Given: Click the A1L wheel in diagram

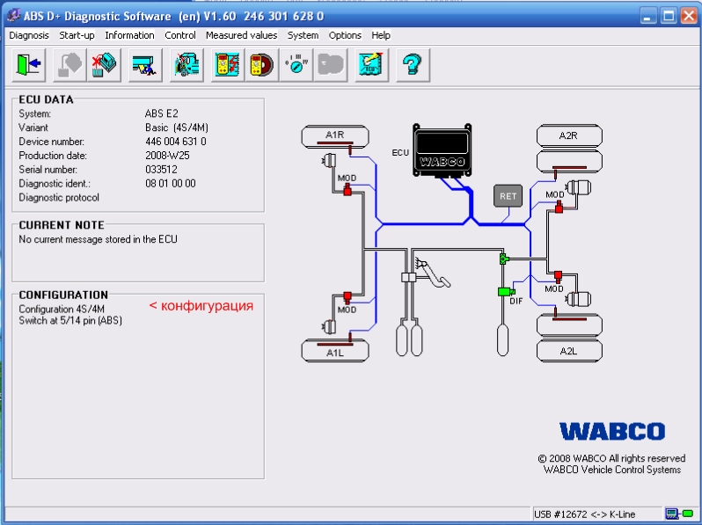Looking at the screenshot, I should (x=335, y=350).
